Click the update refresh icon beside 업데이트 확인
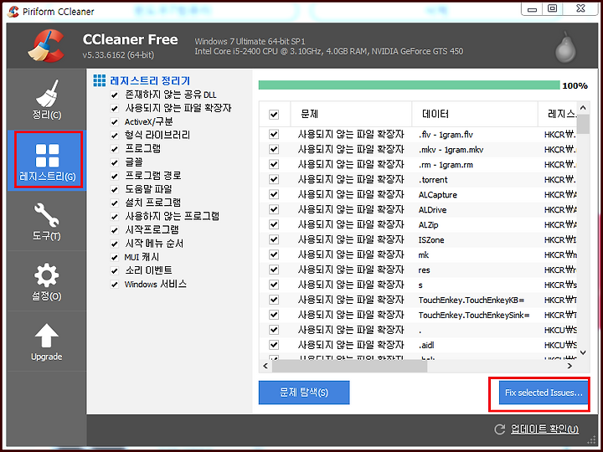 coord(499,429)
